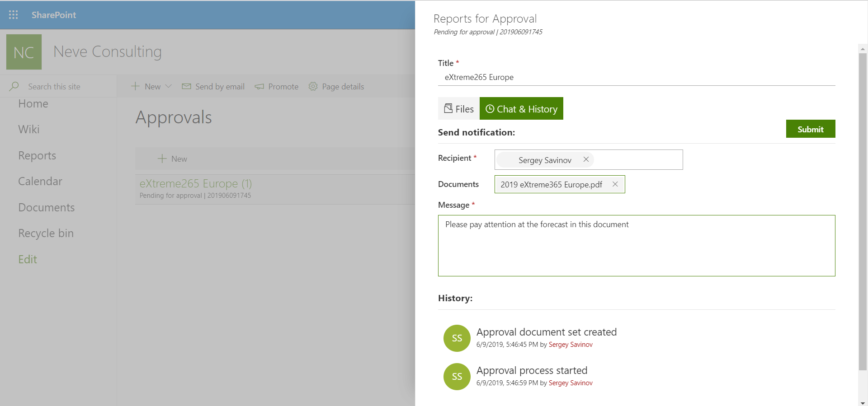
Task: Click the SharePoint header link
Action: point(54,15)
